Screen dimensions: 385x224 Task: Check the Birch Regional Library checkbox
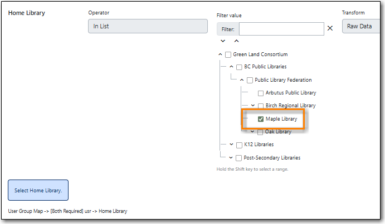[260, 106]
